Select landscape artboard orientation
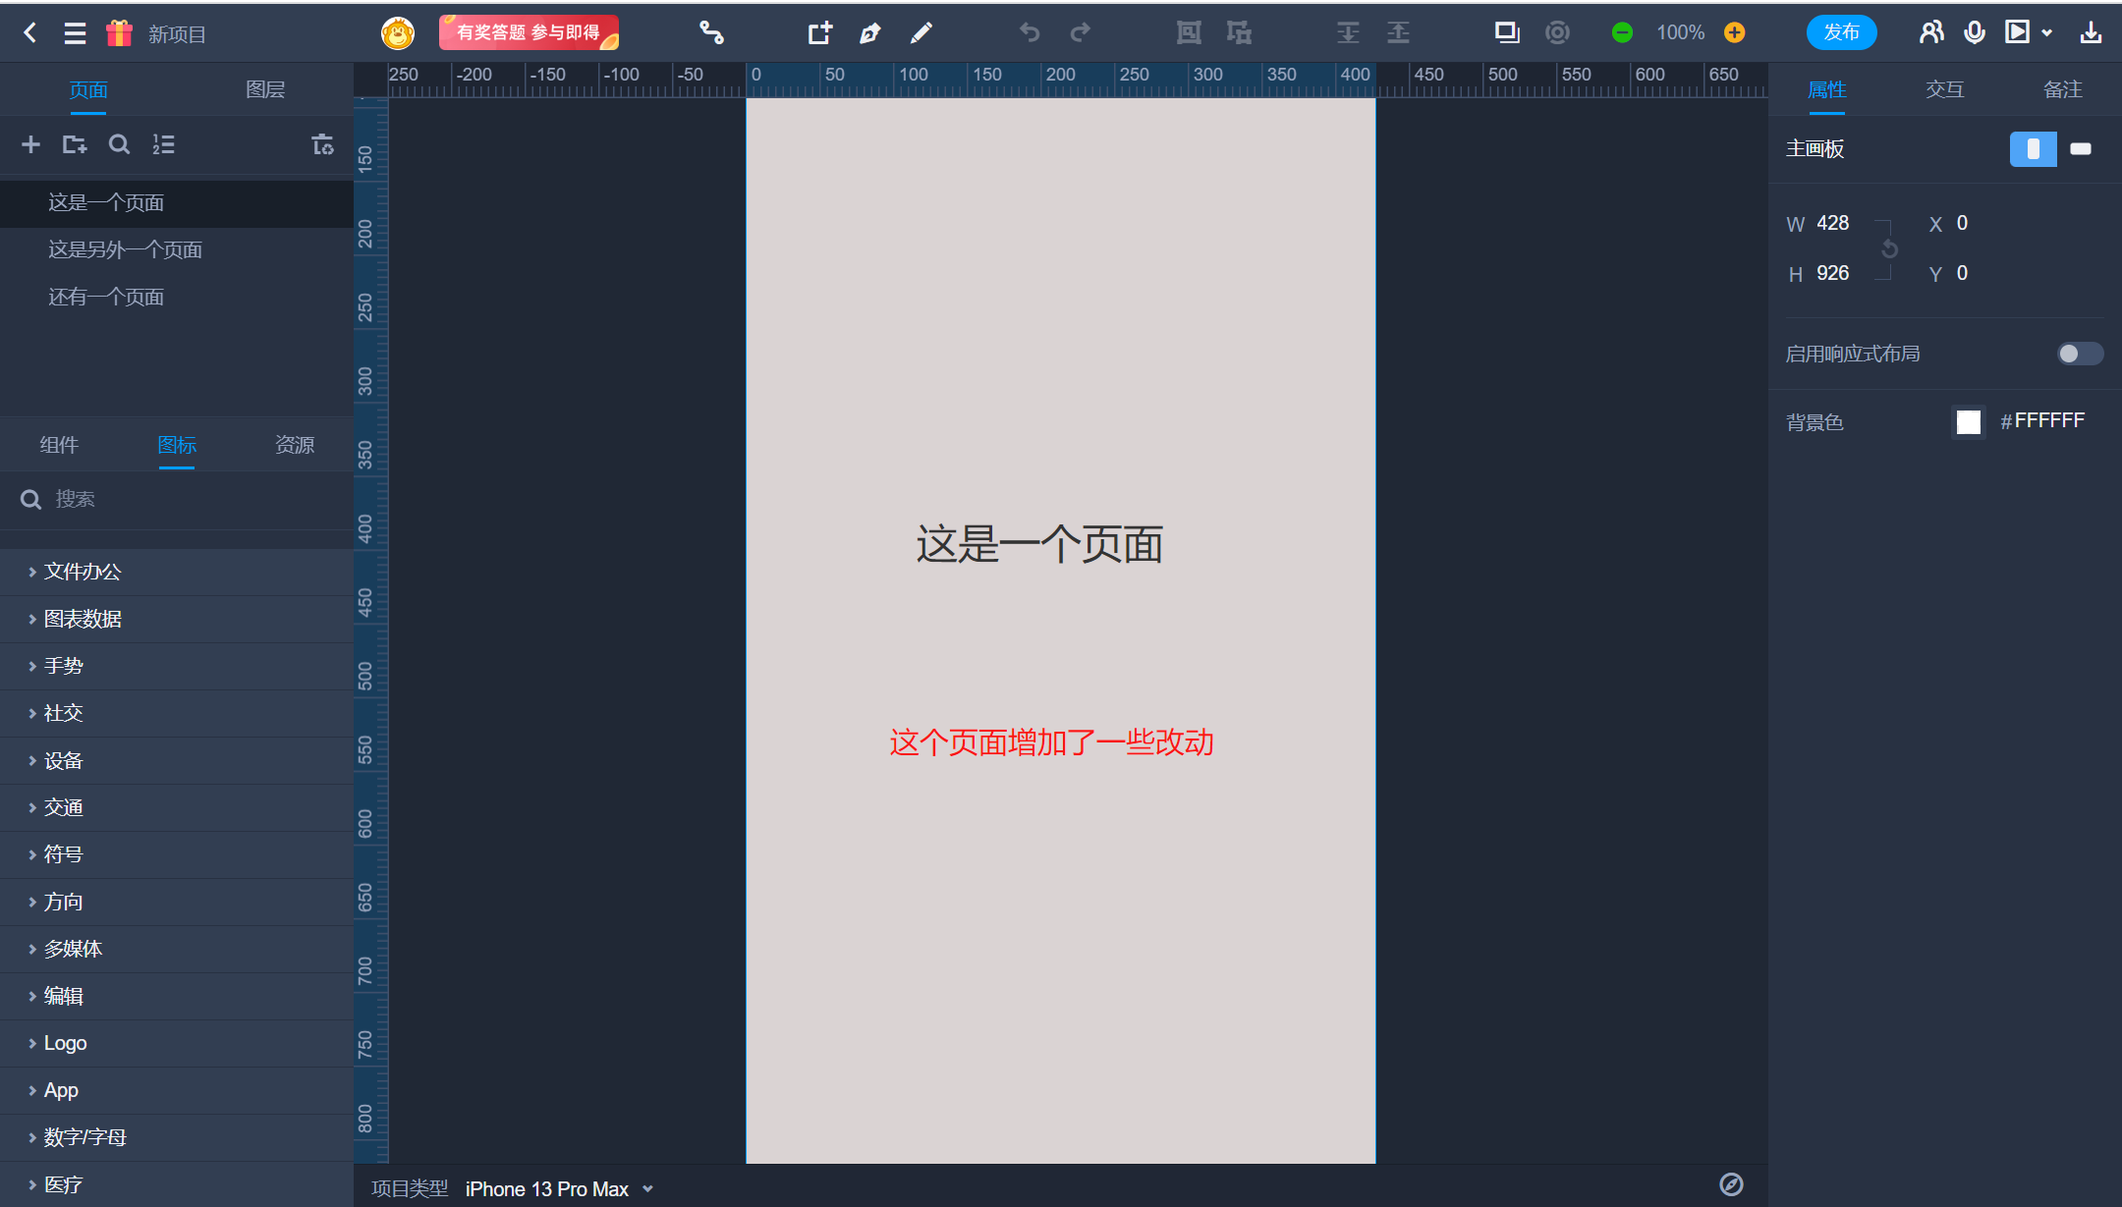Viewport: 2122px width, 1207px height. (2080, 149)
